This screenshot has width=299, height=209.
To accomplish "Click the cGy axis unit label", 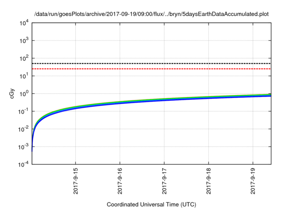I will (x=12, y=93).
